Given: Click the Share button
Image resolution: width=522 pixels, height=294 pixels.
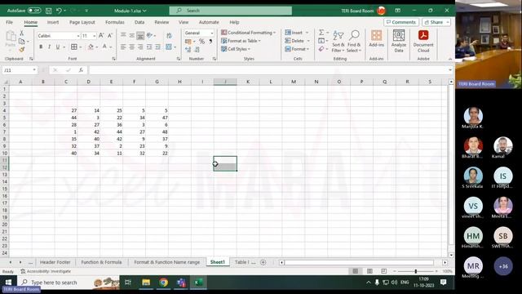Looking at the screenshot, I should coord(436,22).
